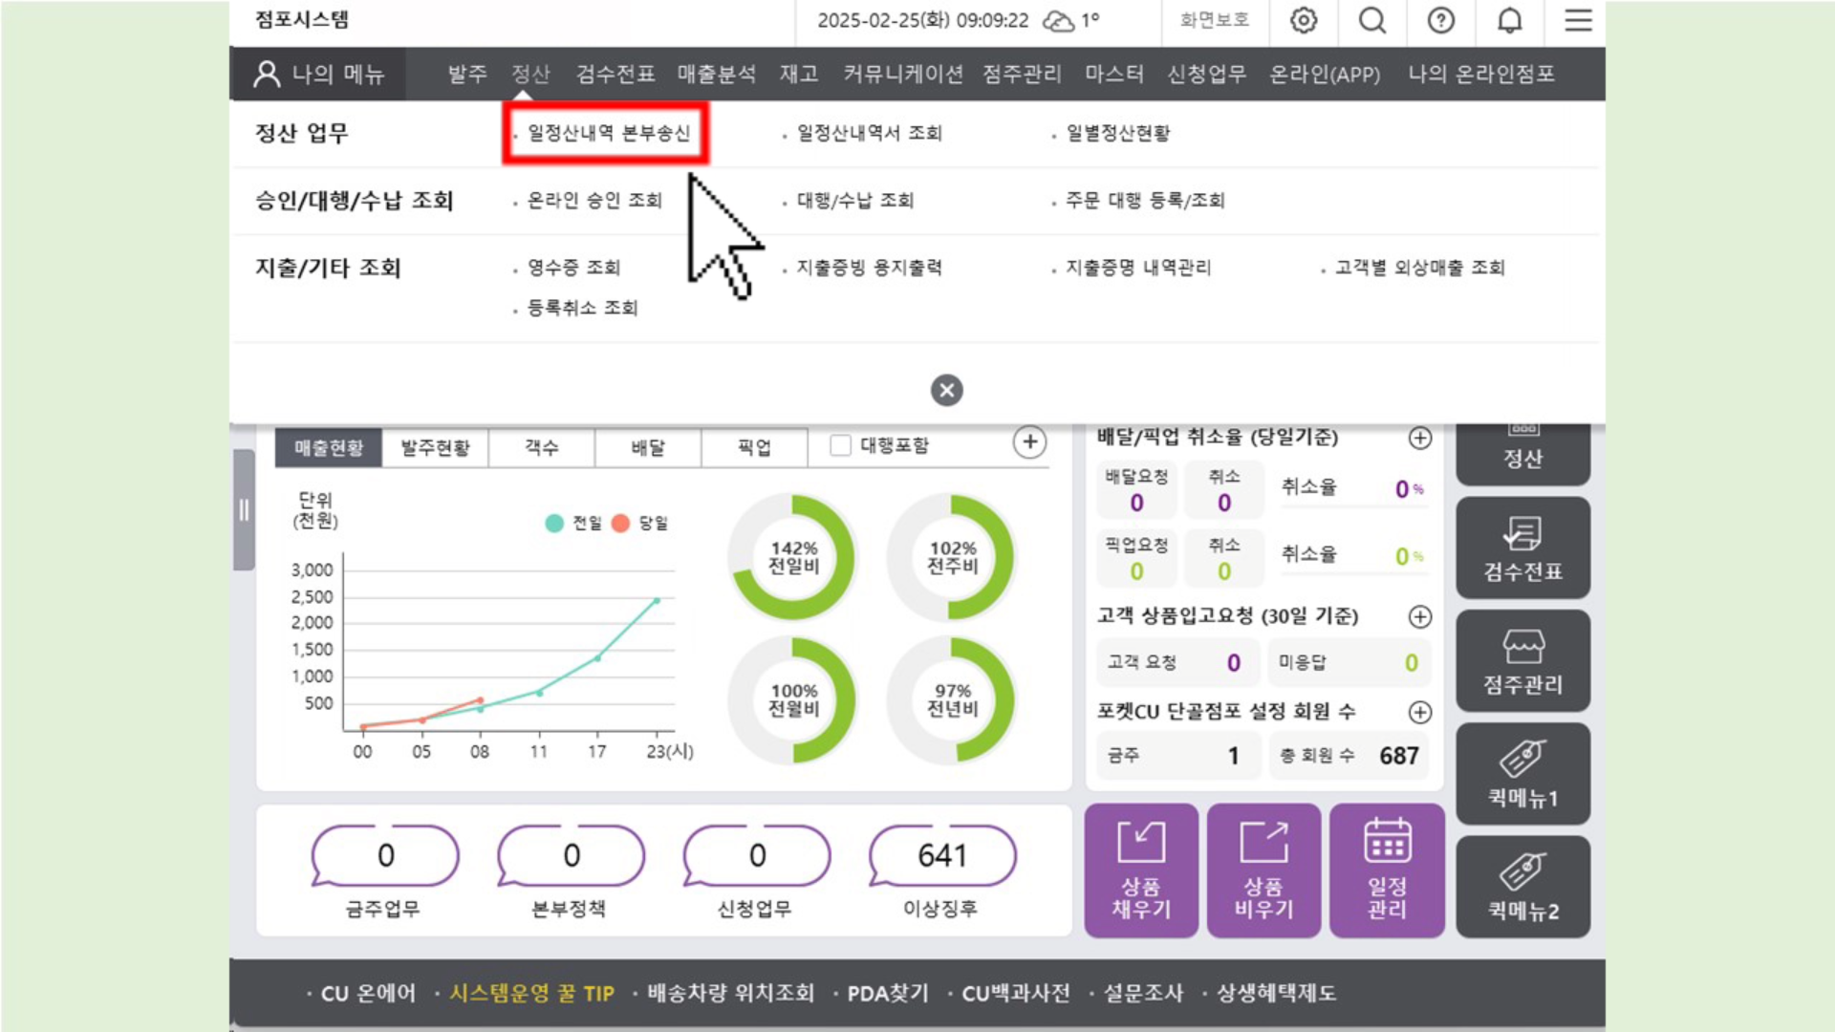Image resolution: width=1835 pixels, height=1032 pixels.
Task: Open the 점주관리 store sidebar icon
Action: pyautogui.click(x=1522, y=661)
